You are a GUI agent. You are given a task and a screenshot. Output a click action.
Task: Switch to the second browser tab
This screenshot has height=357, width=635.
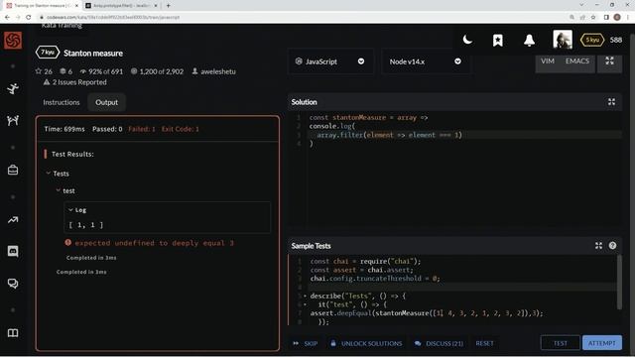pyautogui.click(x=121, y=6)
